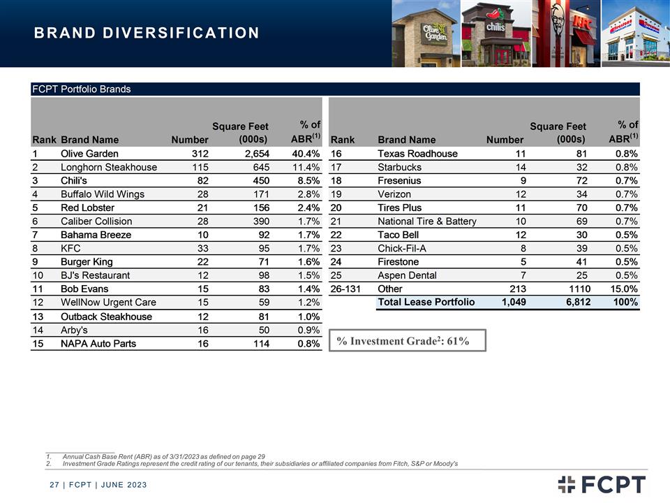Select the total '1,049' number
Screen dimensions: 670x503
514,302
